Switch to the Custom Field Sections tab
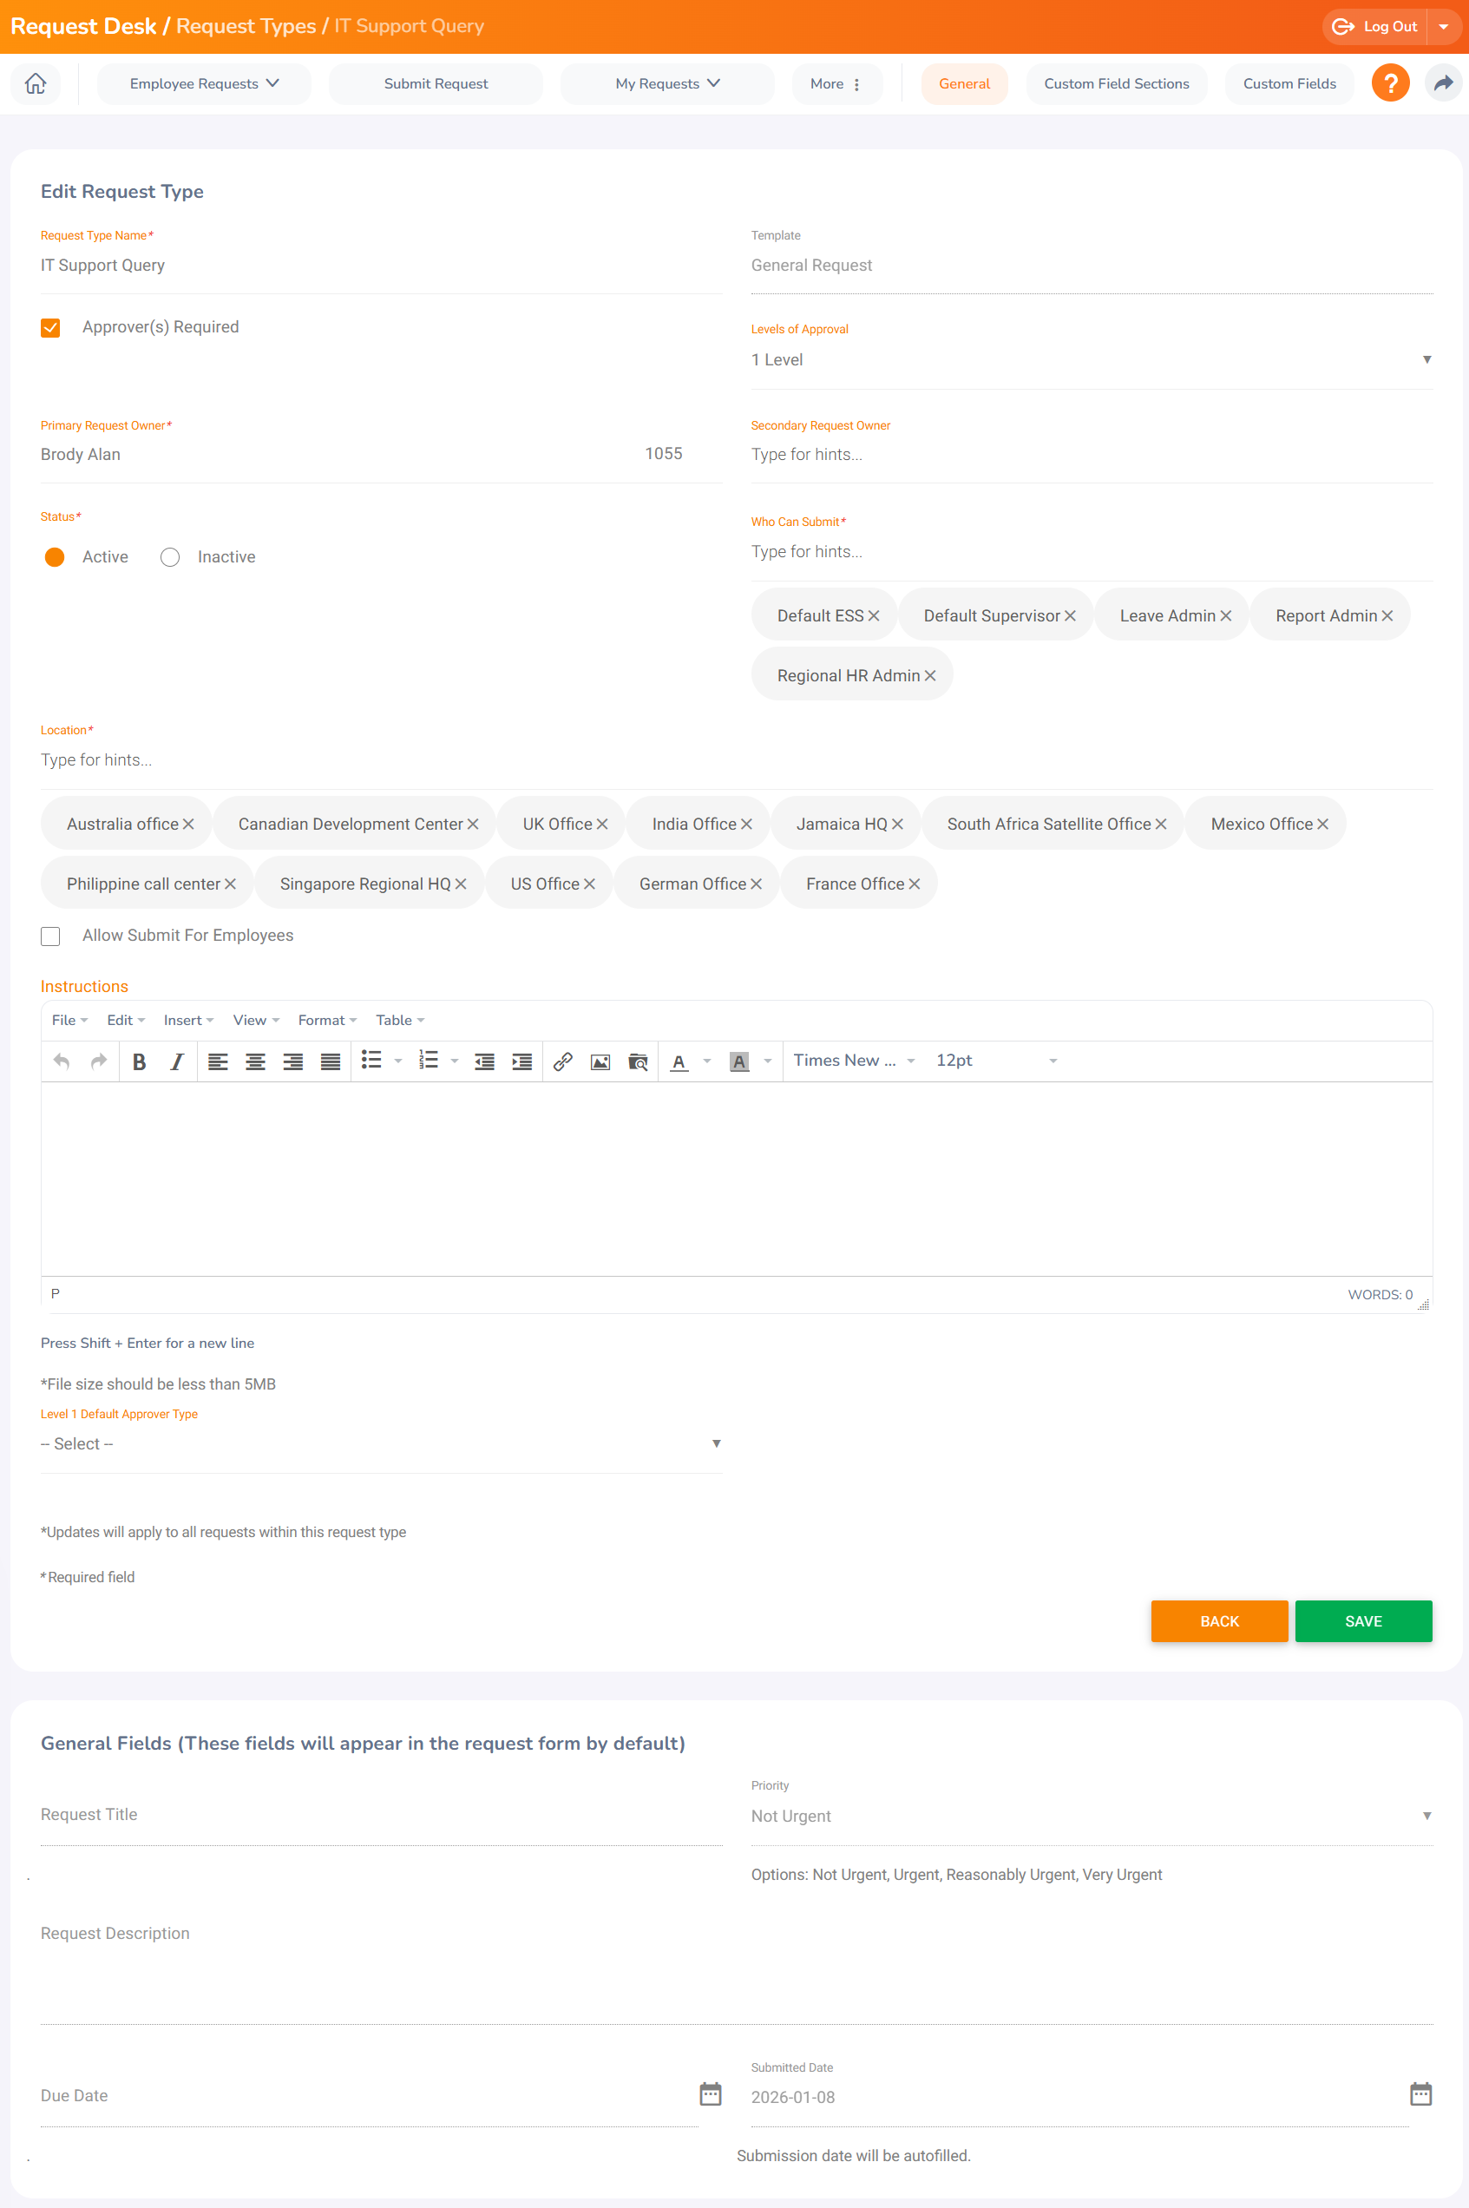Image resolution: width=1469 pixels, height=2208 pixels. (x=1116, y=83)
